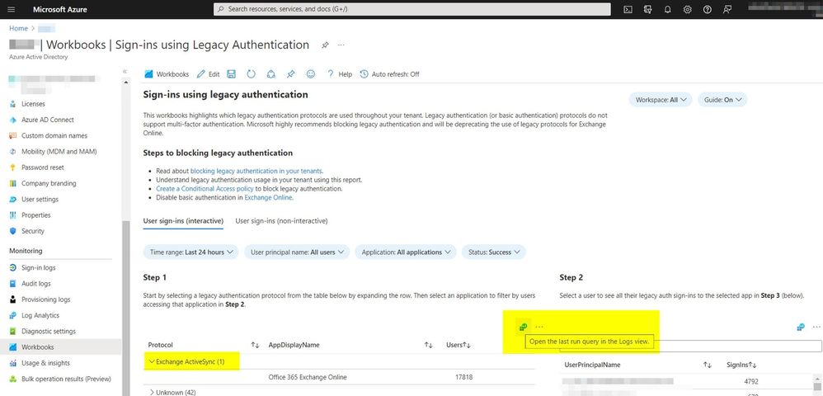
Task: Collapse the left navigation with the double chevron
Action: pyautogui.click(x=125, y=71)
